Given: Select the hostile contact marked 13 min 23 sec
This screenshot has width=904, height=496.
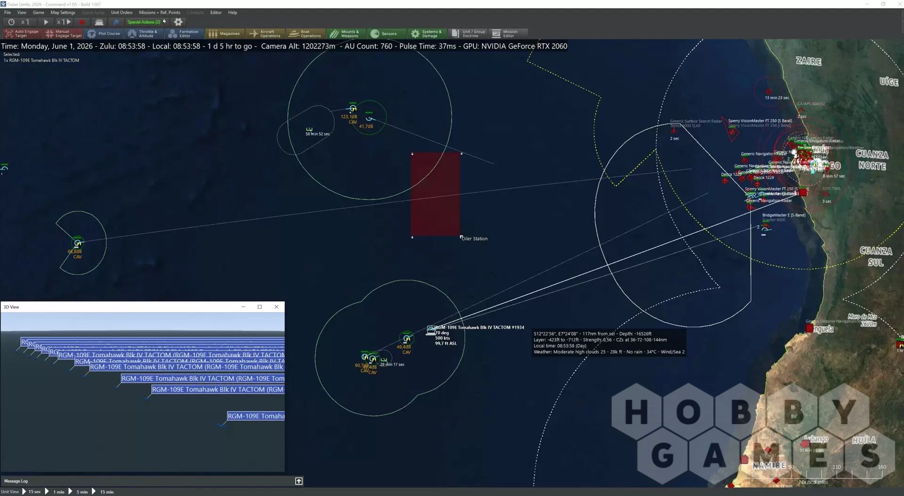Looking at the screenshot, I should (x=768, y=92).
